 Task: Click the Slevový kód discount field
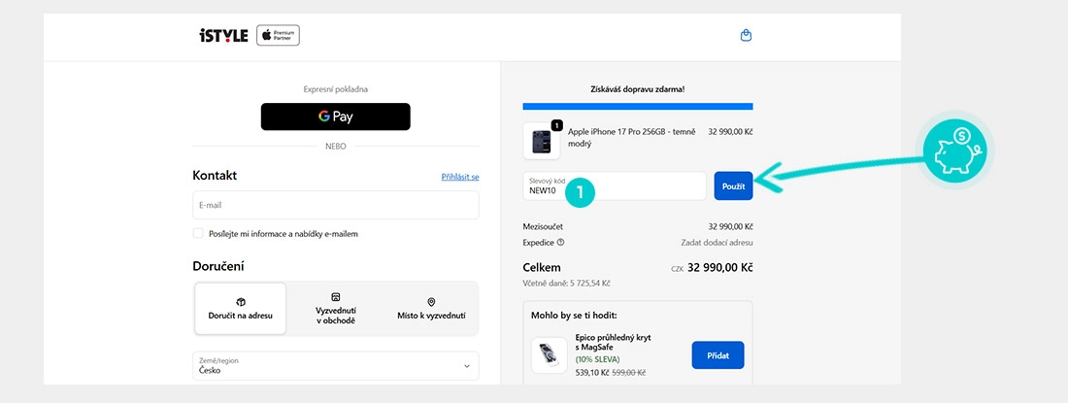[615, 185]
